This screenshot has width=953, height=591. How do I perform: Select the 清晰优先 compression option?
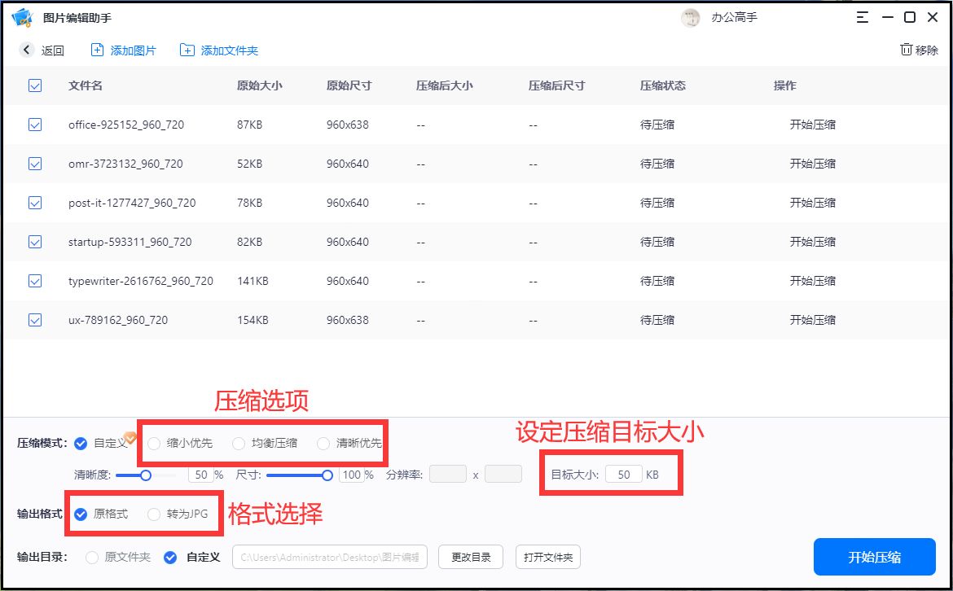(325, 443)
